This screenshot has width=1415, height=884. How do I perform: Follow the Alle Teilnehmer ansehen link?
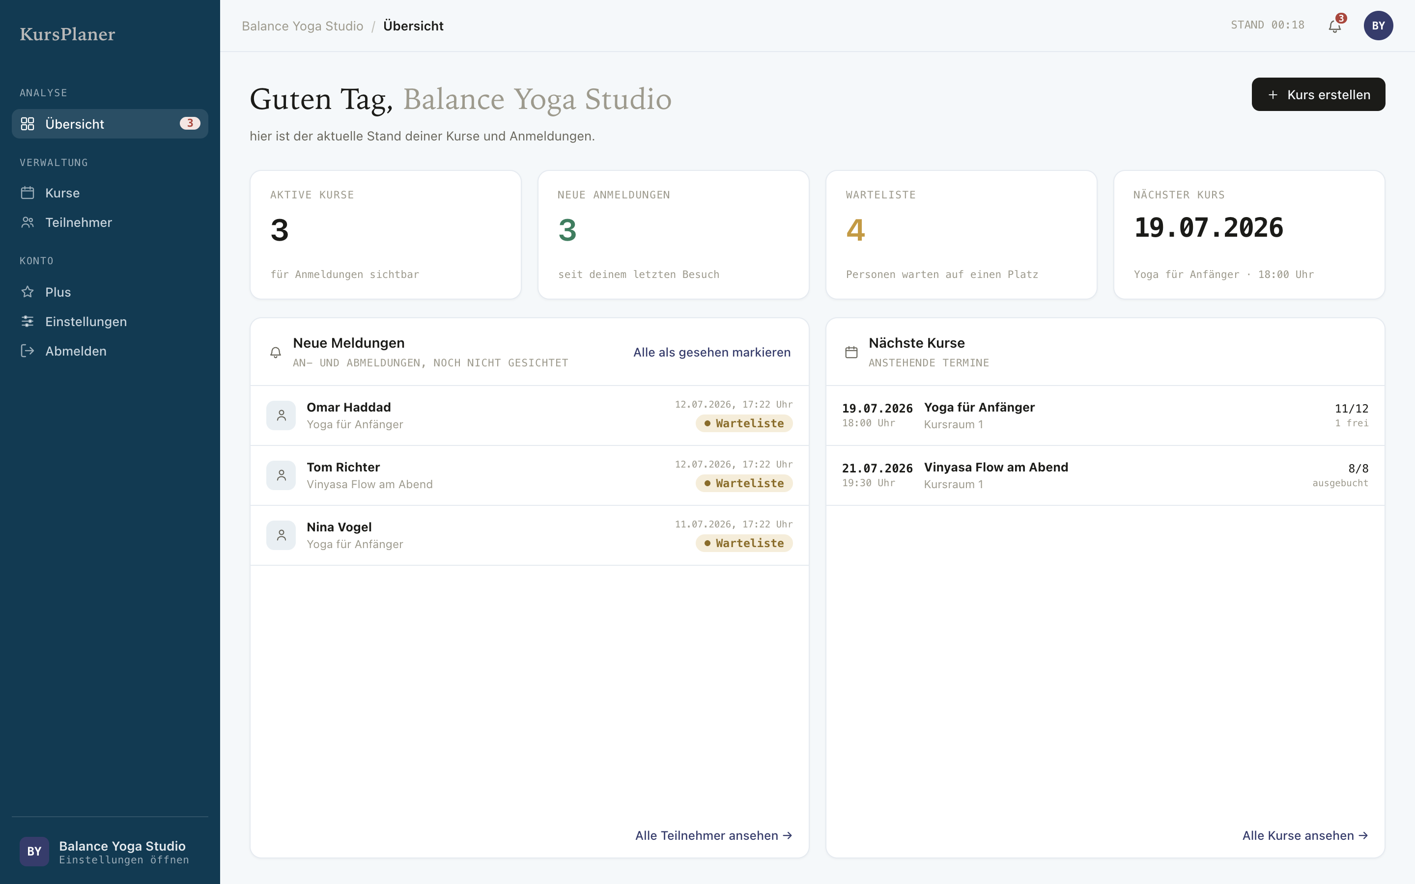(714, 835)
